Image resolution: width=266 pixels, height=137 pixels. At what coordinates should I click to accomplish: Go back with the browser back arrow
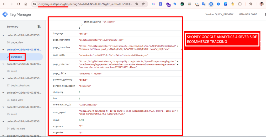pyautogui.click(x=4, y=4)
